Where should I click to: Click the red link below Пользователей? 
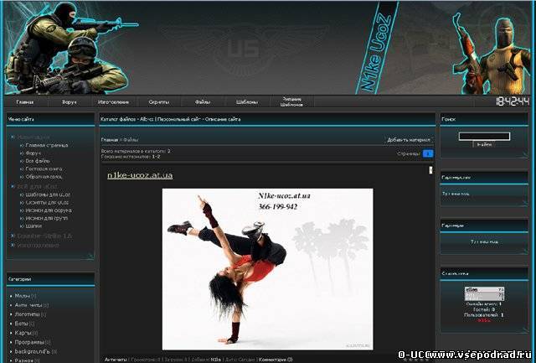click(484, 320)
